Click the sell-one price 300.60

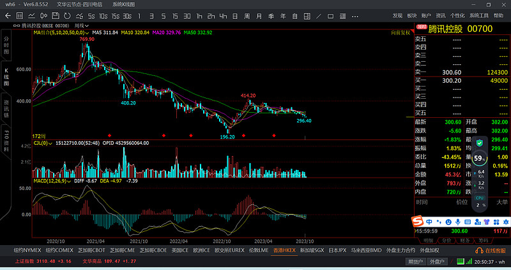(x=452, y=72)
